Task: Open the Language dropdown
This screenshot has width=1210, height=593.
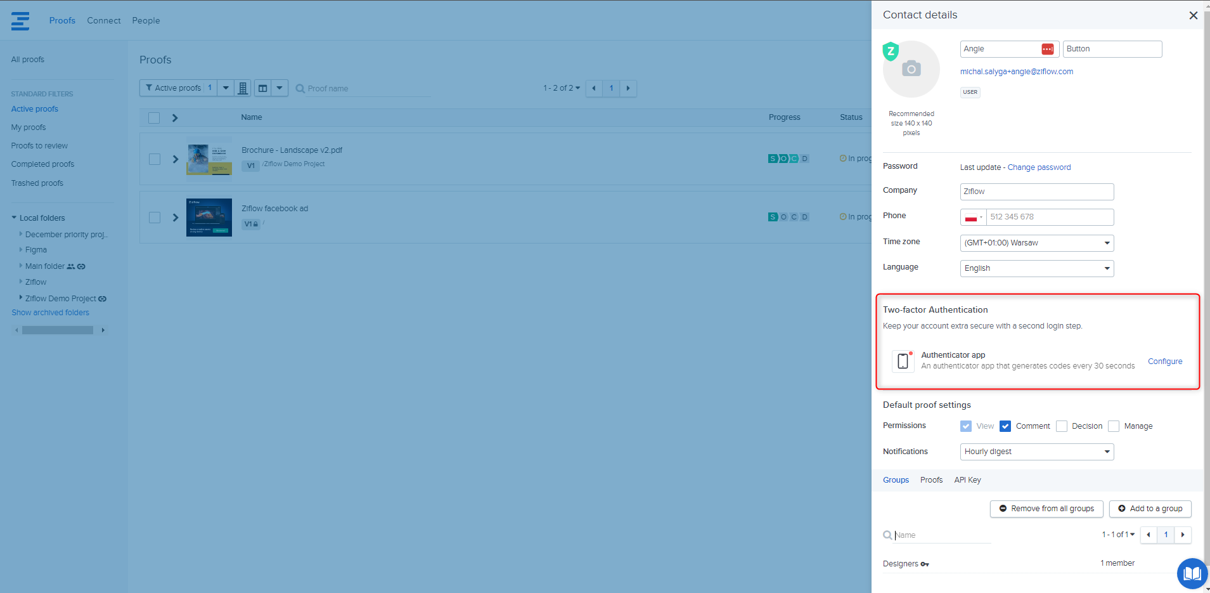Action: coord(1036,268)
